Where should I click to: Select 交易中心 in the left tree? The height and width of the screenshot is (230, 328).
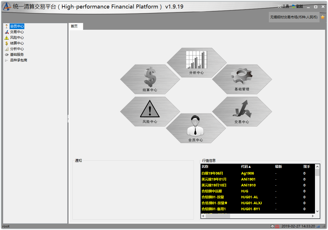tap(17, 32)
